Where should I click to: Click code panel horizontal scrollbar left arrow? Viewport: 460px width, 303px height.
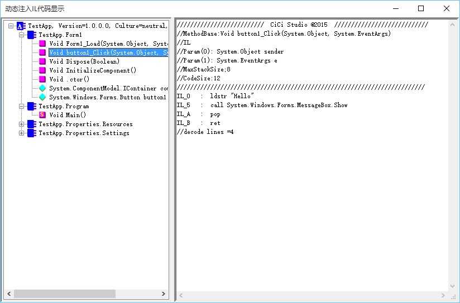[181, 295]
